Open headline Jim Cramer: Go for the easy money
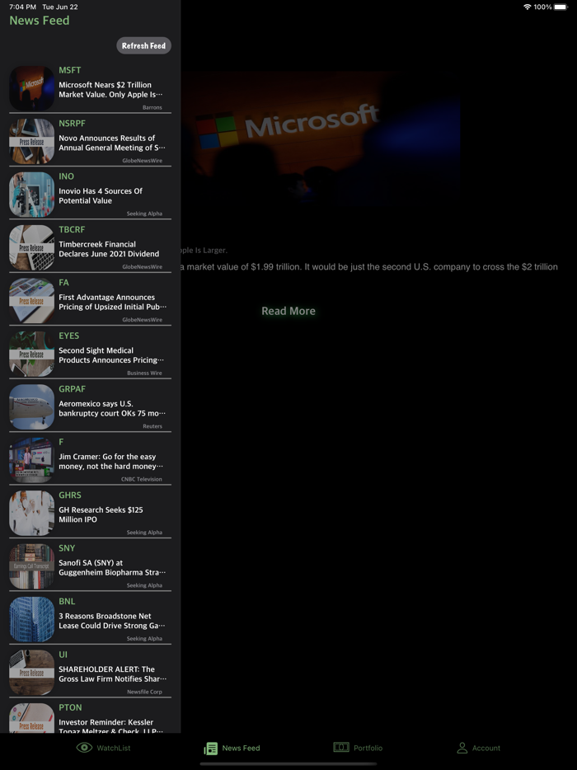577x770 pixels. [x=111, y=461]
